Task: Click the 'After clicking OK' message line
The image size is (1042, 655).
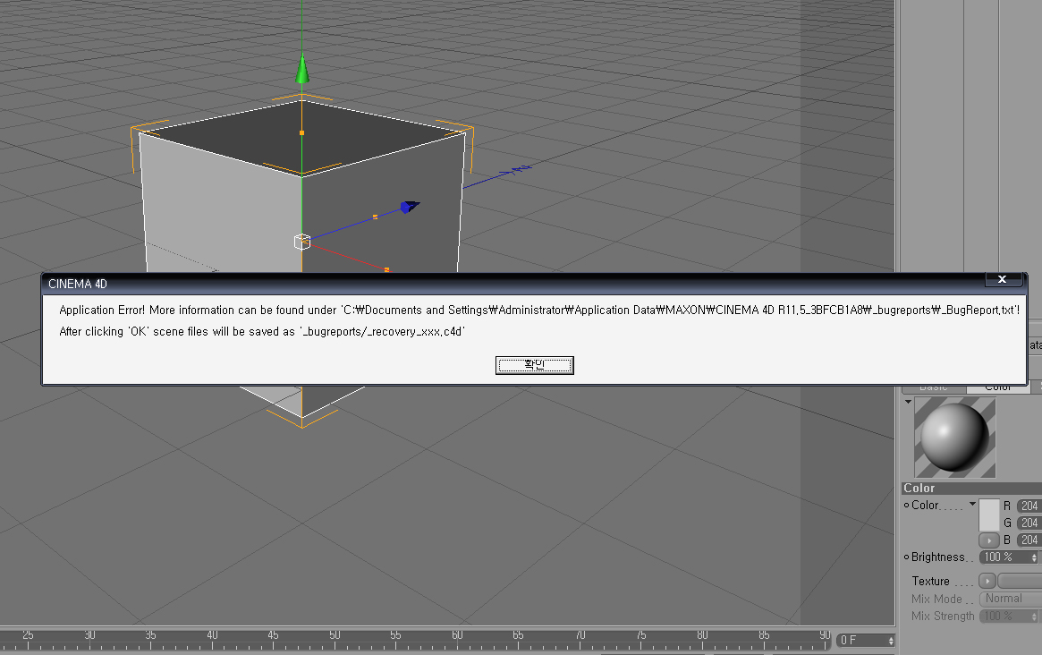Action: [262, 331]
